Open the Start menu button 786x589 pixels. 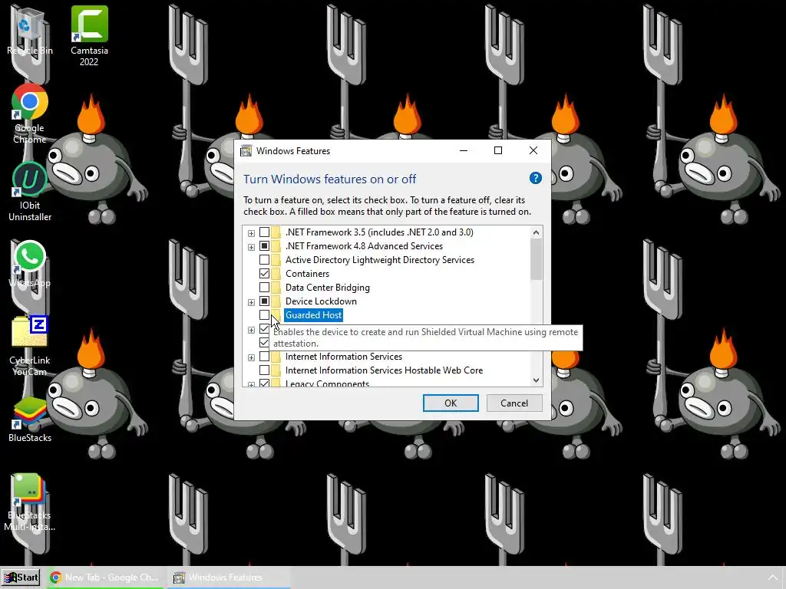(21, 577)
